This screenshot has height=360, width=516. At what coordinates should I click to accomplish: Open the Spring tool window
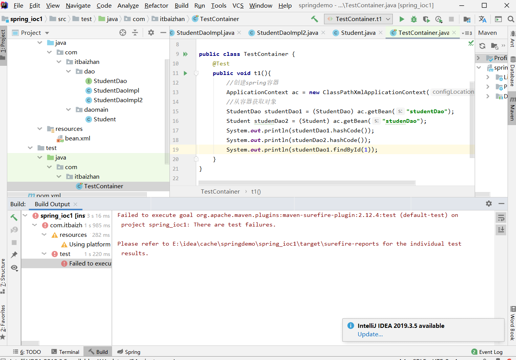[x=129, y=352]
